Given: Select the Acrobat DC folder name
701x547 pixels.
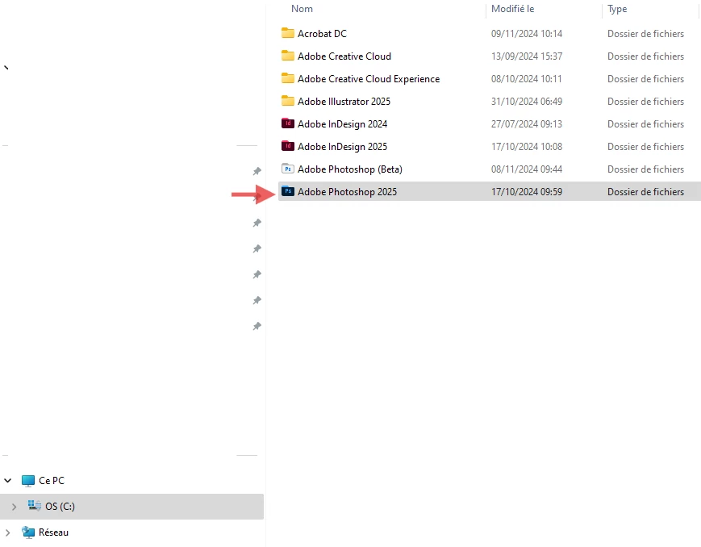Looking at the screenshot, I should [322, 34].
